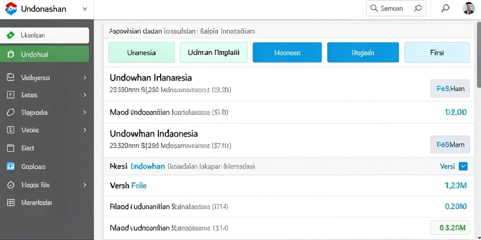This screenshot has width=481, height=240.
Task: Select Ukanlpan in the sidebar
Action: [45, 35]
